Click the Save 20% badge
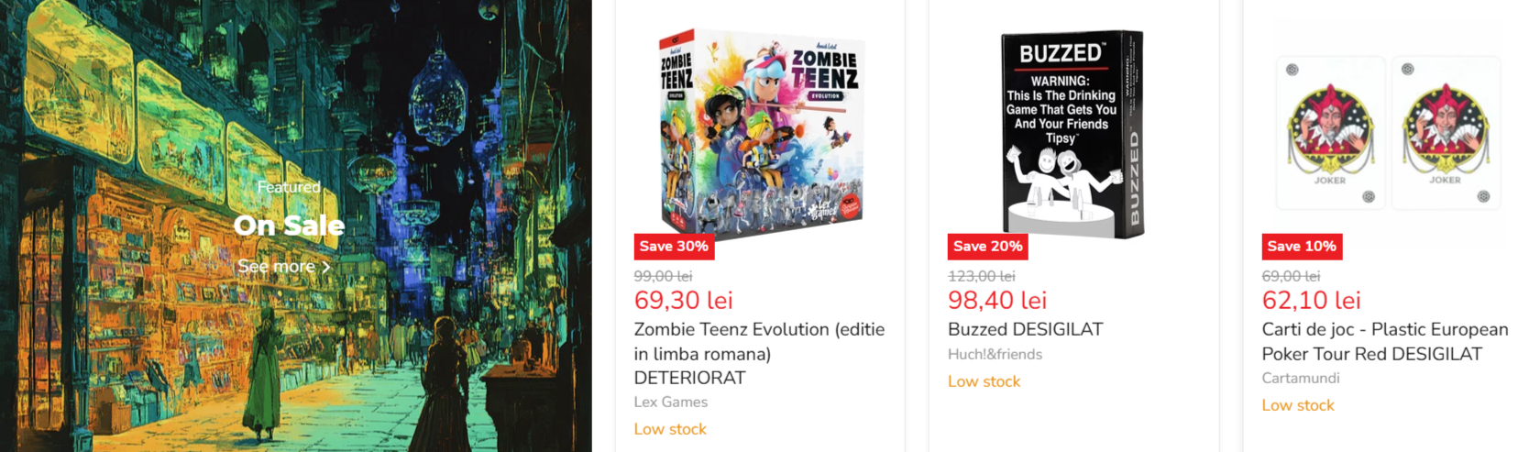This screenshot has width=1529, height=452. coord(987,246)
